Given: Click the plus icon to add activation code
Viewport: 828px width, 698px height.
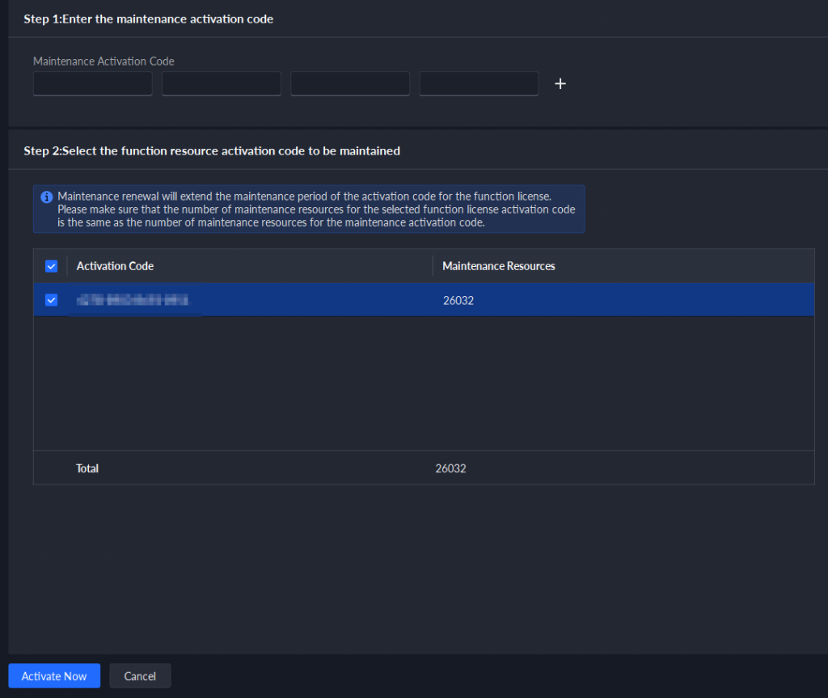Looking at the screenshot, I should 560,84.
